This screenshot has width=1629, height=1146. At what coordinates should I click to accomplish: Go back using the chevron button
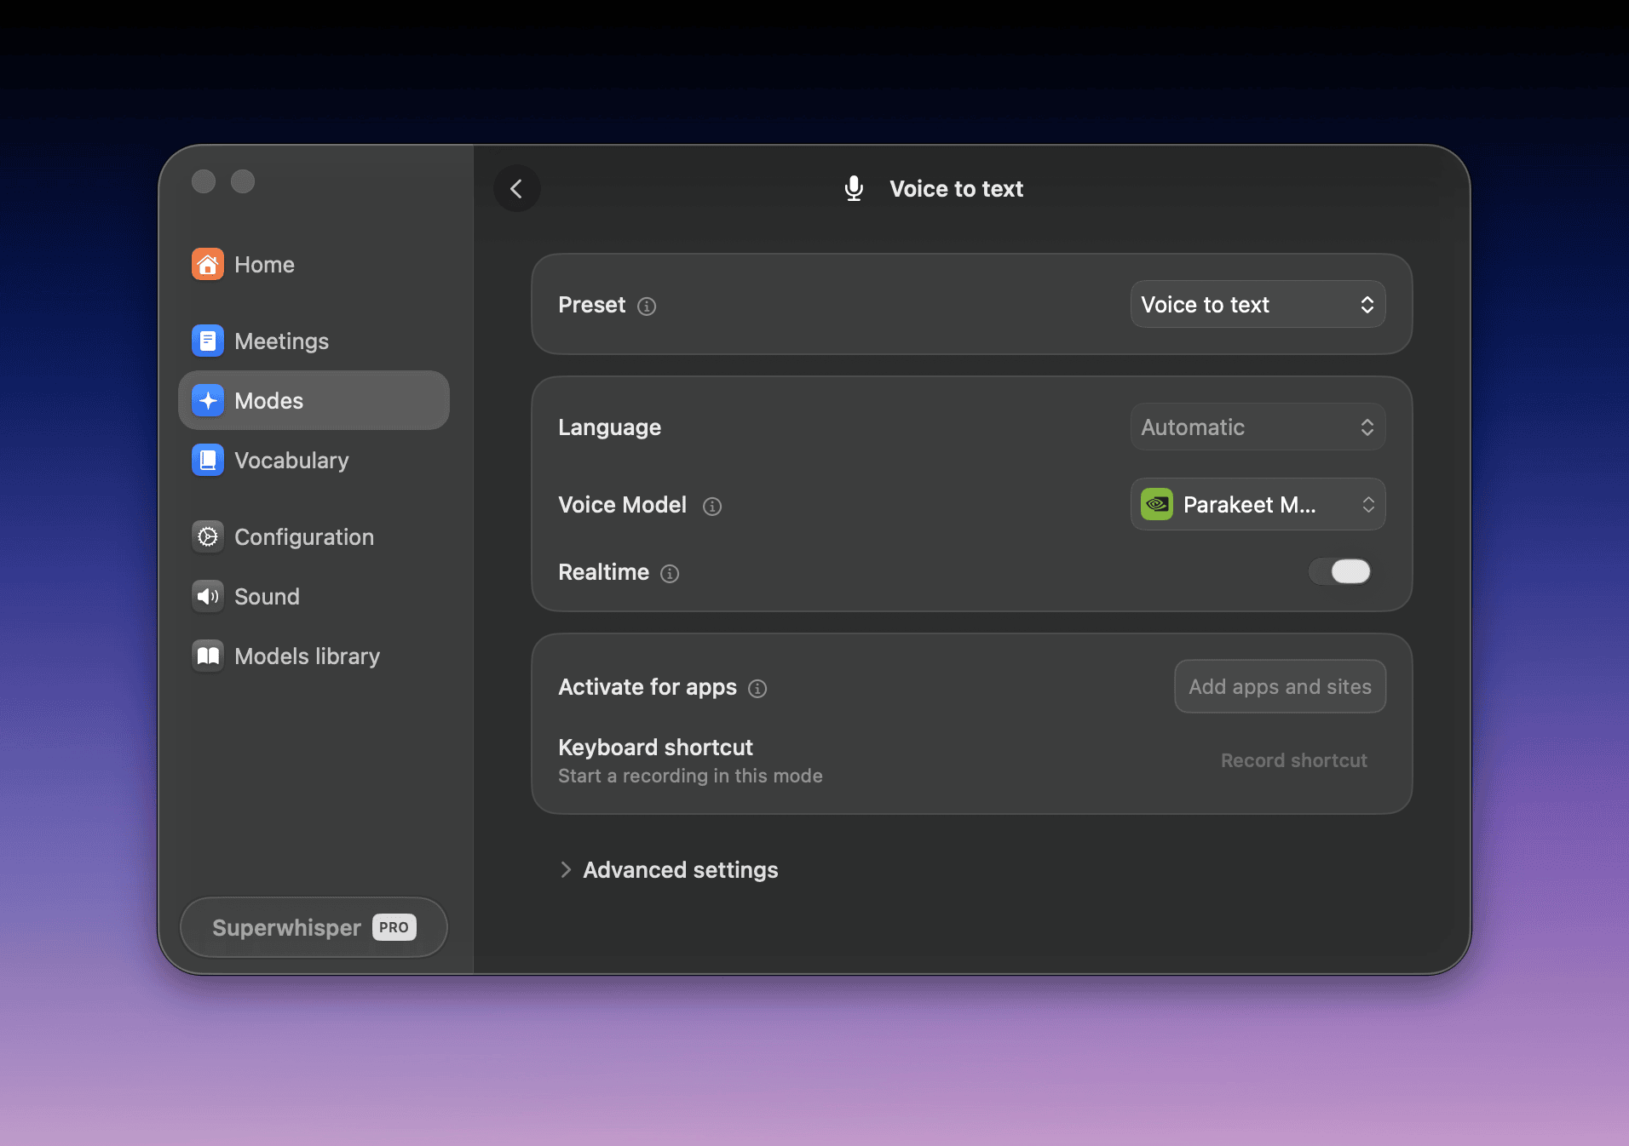(517, 189)
